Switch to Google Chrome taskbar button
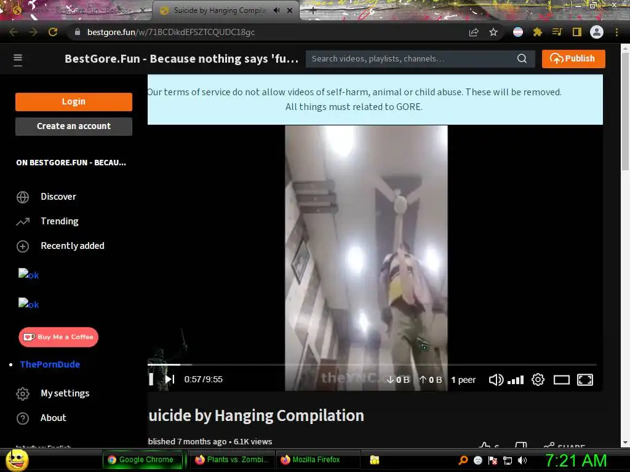Image resolution: width=630 pixels, height=472 pixels. click(143, 460)
